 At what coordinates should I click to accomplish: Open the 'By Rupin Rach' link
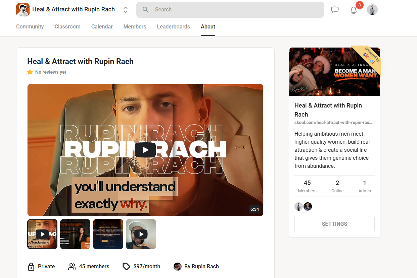[x=201, y=267]
